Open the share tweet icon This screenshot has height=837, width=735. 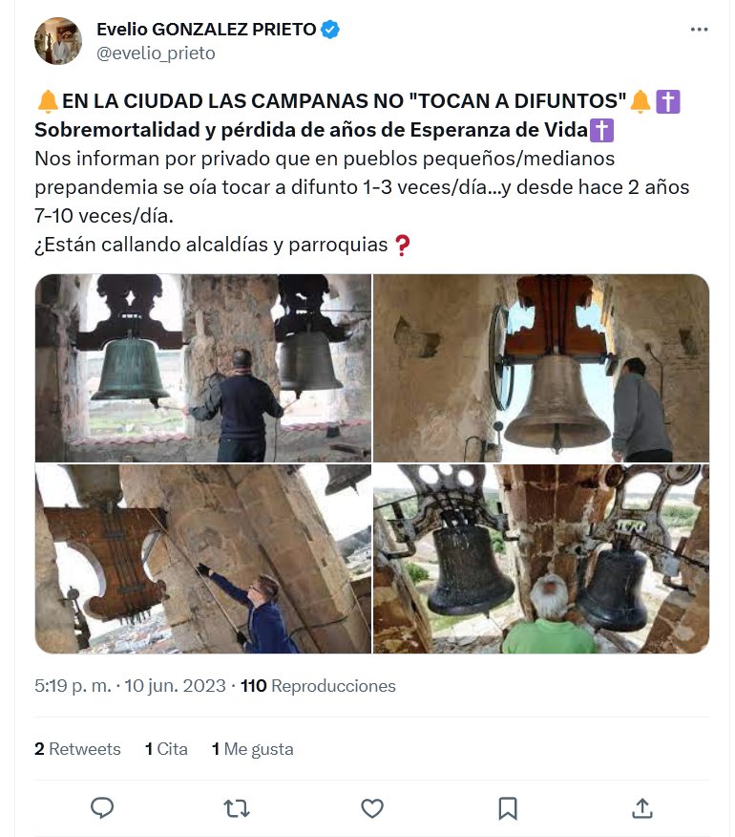tap(642, 808)
